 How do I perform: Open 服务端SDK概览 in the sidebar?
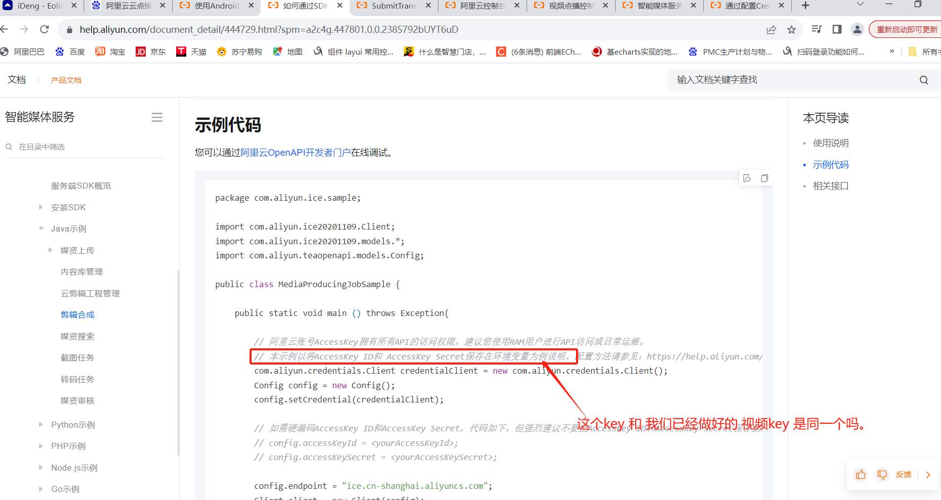pyautogui.click(x=81, y=186)
